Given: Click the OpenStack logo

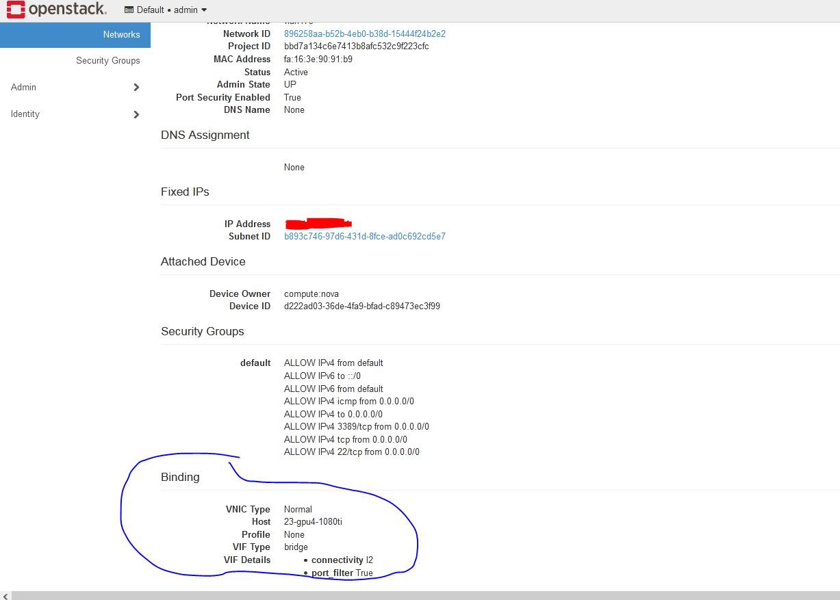Looking at the screenshot, I should point(56,10).
